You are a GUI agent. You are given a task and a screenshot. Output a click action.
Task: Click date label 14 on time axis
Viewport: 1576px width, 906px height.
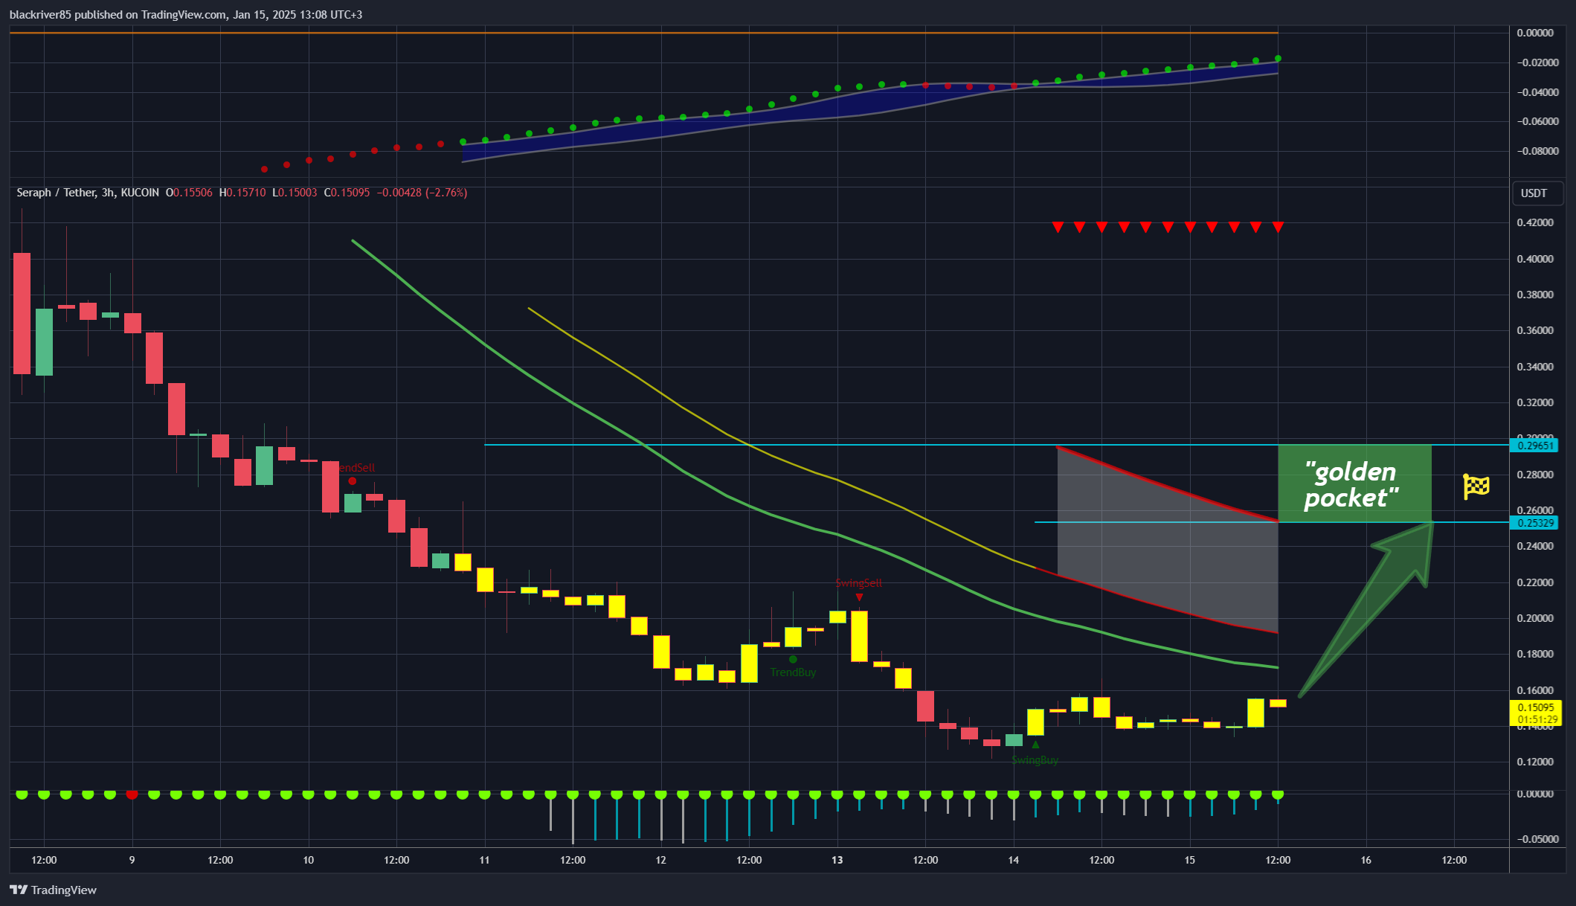pos(1014,860)
